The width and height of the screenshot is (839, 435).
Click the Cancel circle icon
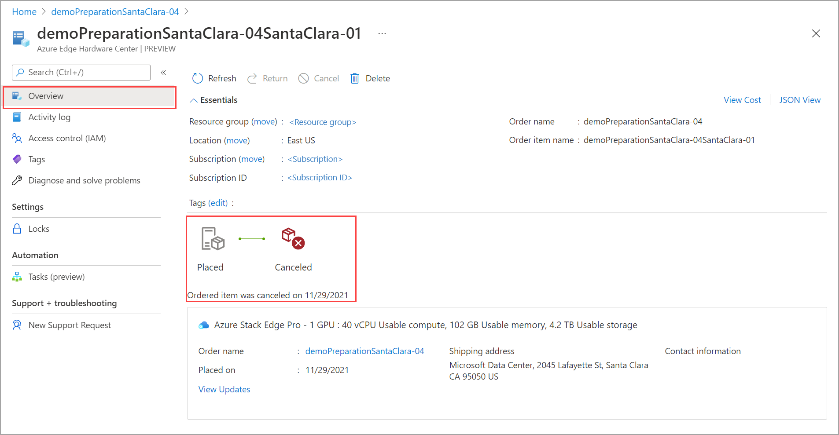point(303,78)
